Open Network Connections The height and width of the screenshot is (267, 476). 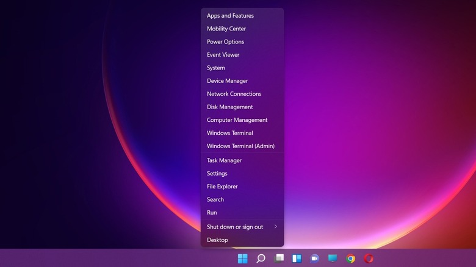[x=234, y=94]
